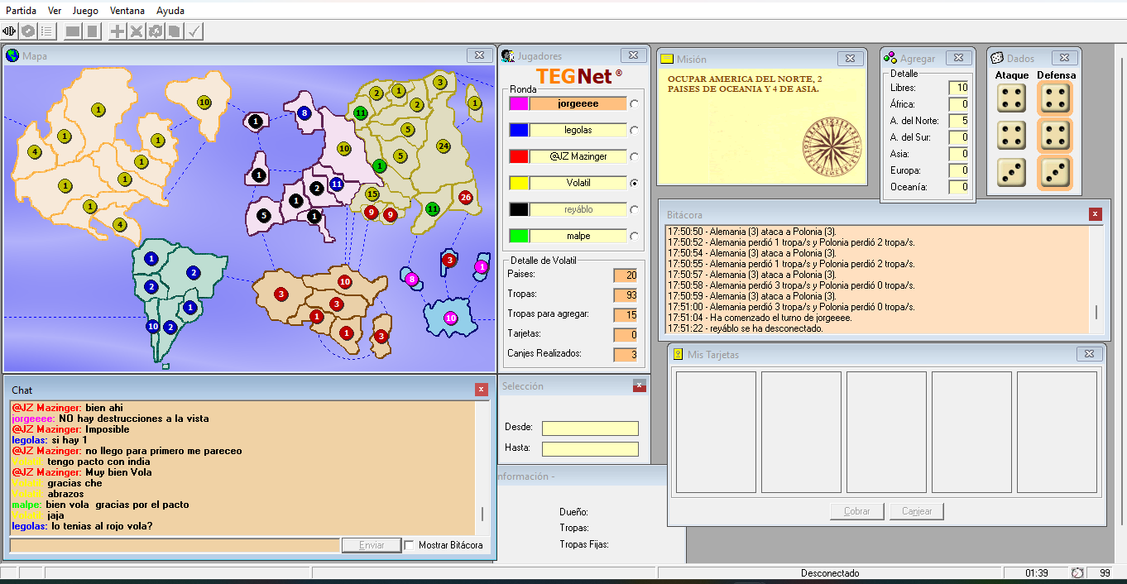Click the Mis Tarjetas window icon
The image size is (1127, 584).
(678, 354)
